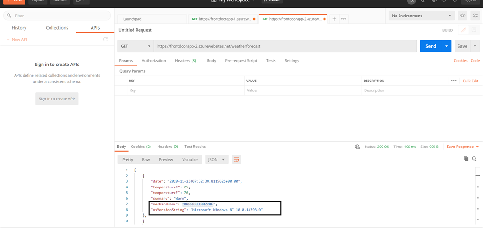Select the APIs sidebar tab
The width and height of the screenshot is (483, 228).
coord(95,28)
